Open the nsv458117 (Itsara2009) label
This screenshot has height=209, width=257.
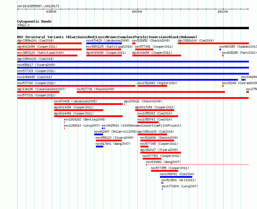point(36,65)
